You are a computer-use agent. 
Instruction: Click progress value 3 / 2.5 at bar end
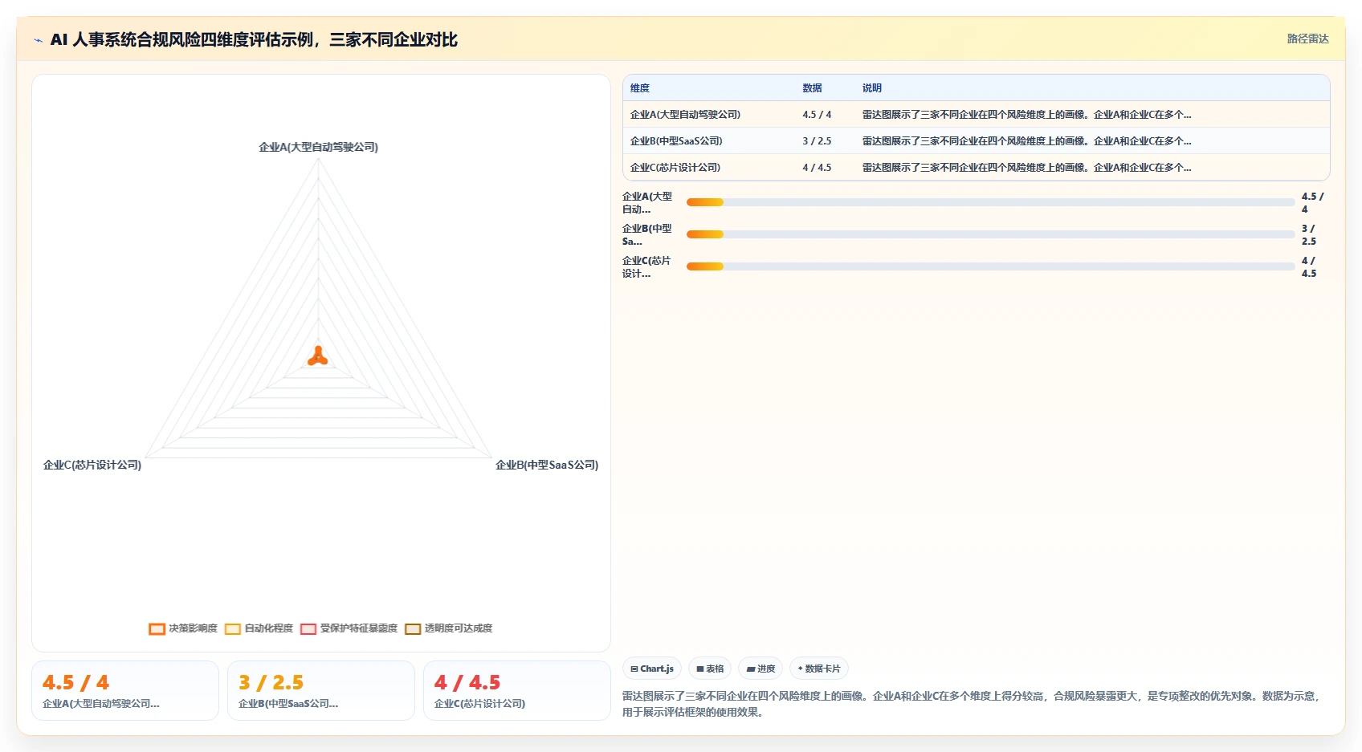point(1309,234)
